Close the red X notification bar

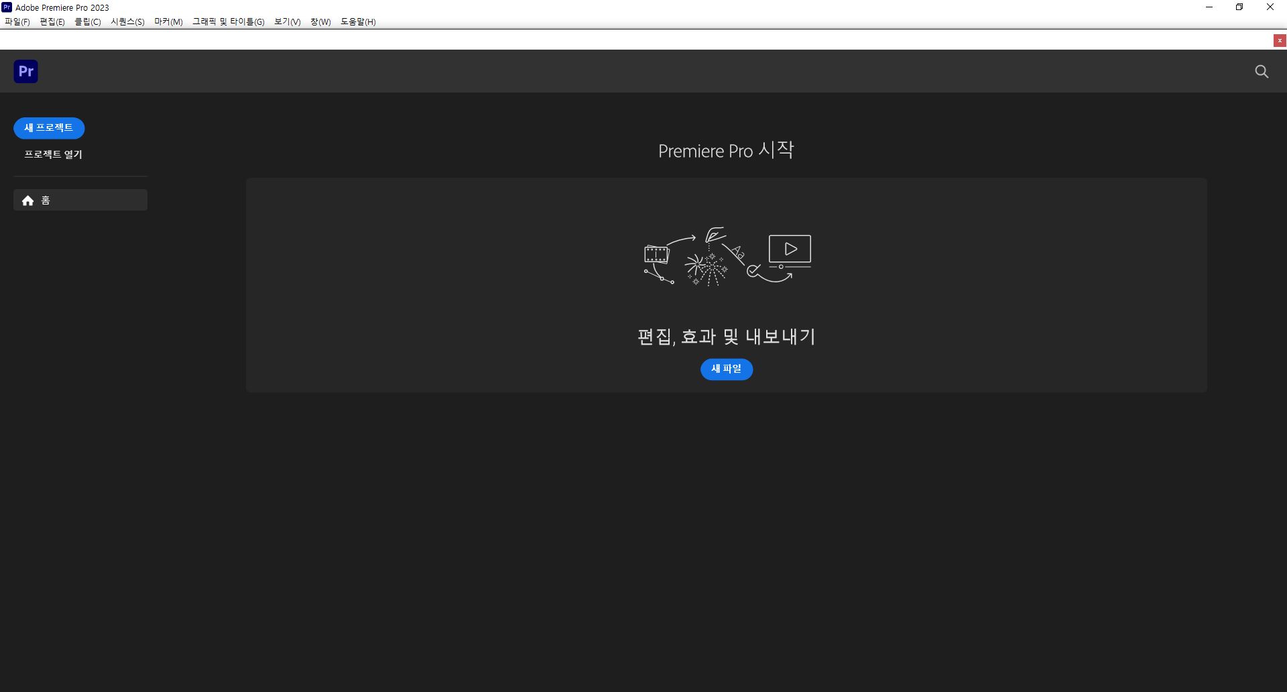(1280, 41)
